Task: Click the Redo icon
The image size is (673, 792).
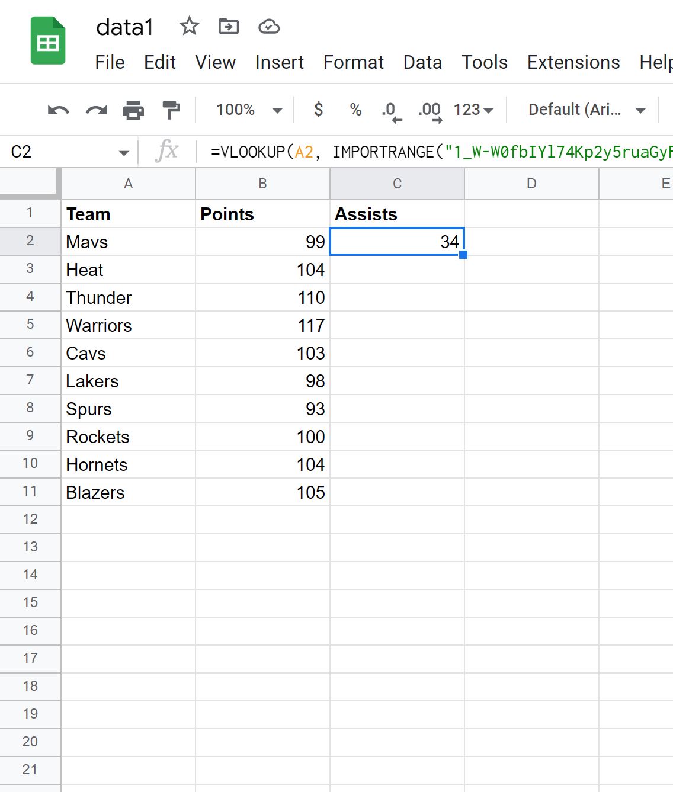Action: [x=96, y=110]
